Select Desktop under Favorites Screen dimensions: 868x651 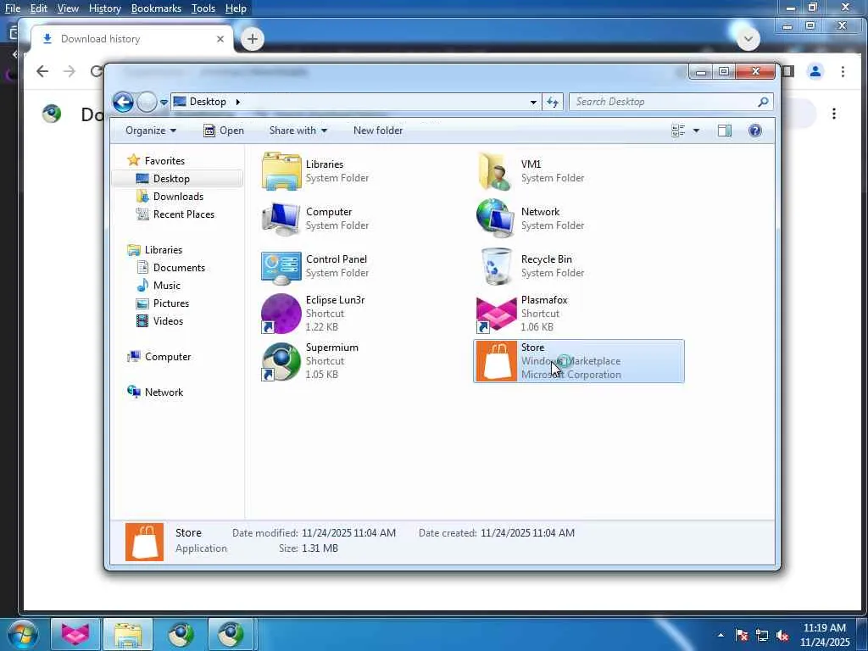coord(171,179)
